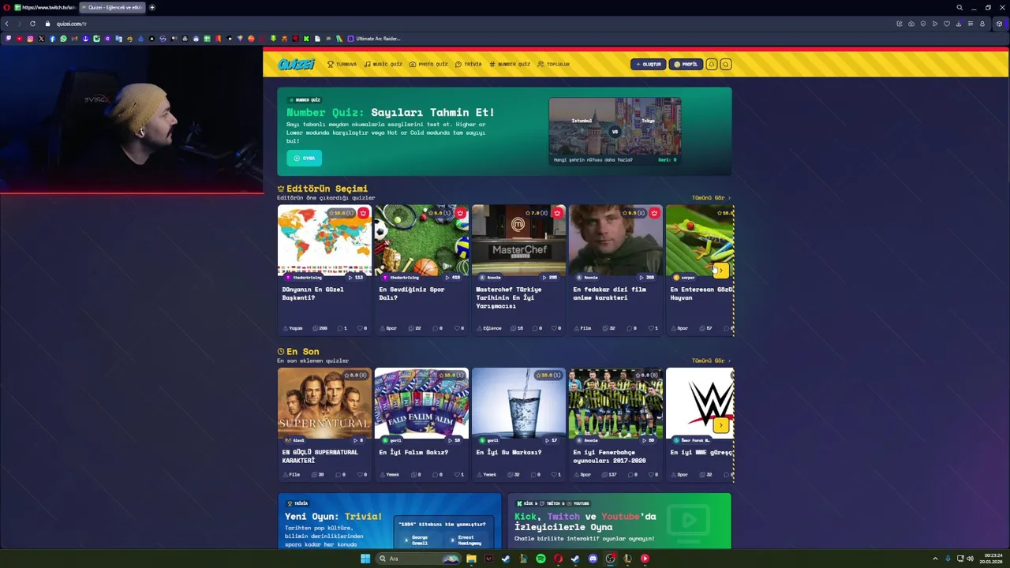Open the Profil button
Screen dimensions: 1010x568
click(x=686, y=64)
